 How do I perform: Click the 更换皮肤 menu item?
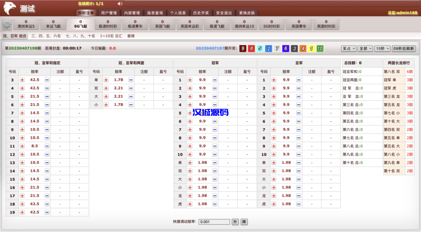point(247,13)
